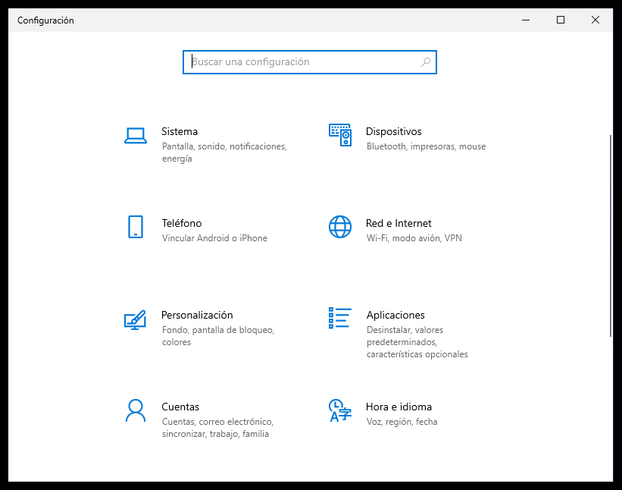
Task: Open the Cuentas settings title
Action: (x=180, y=407)
